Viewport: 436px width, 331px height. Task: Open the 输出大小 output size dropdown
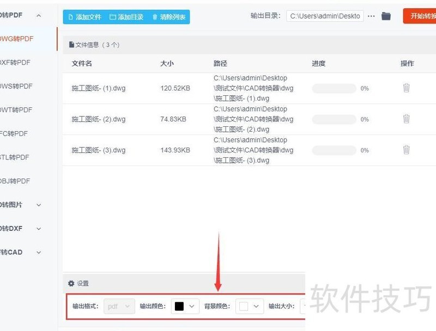[304, 306]
